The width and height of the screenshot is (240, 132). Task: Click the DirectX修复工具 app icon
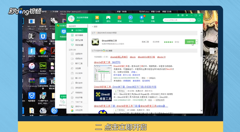[x=95, y=42]
